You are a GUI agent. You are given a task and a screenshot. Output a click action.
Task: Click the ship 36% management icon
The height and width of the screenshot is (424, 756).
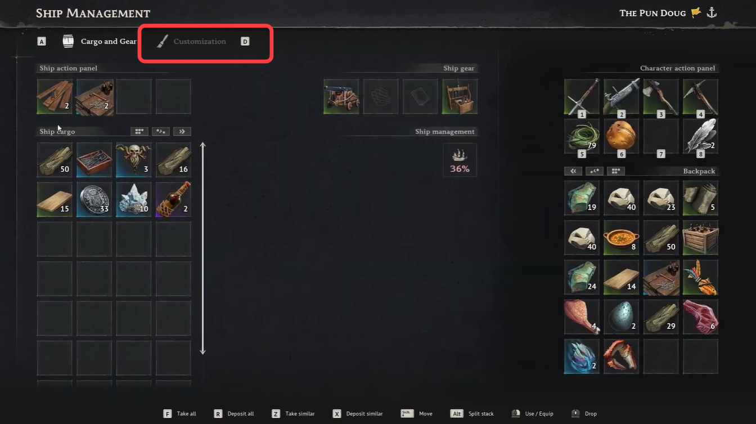(460, 160)
